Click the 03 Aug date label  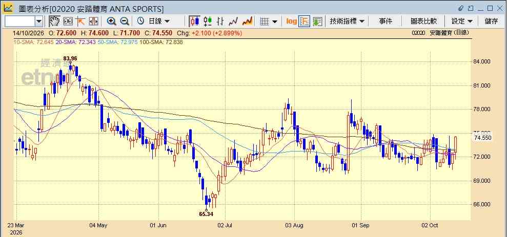(294, 225)
